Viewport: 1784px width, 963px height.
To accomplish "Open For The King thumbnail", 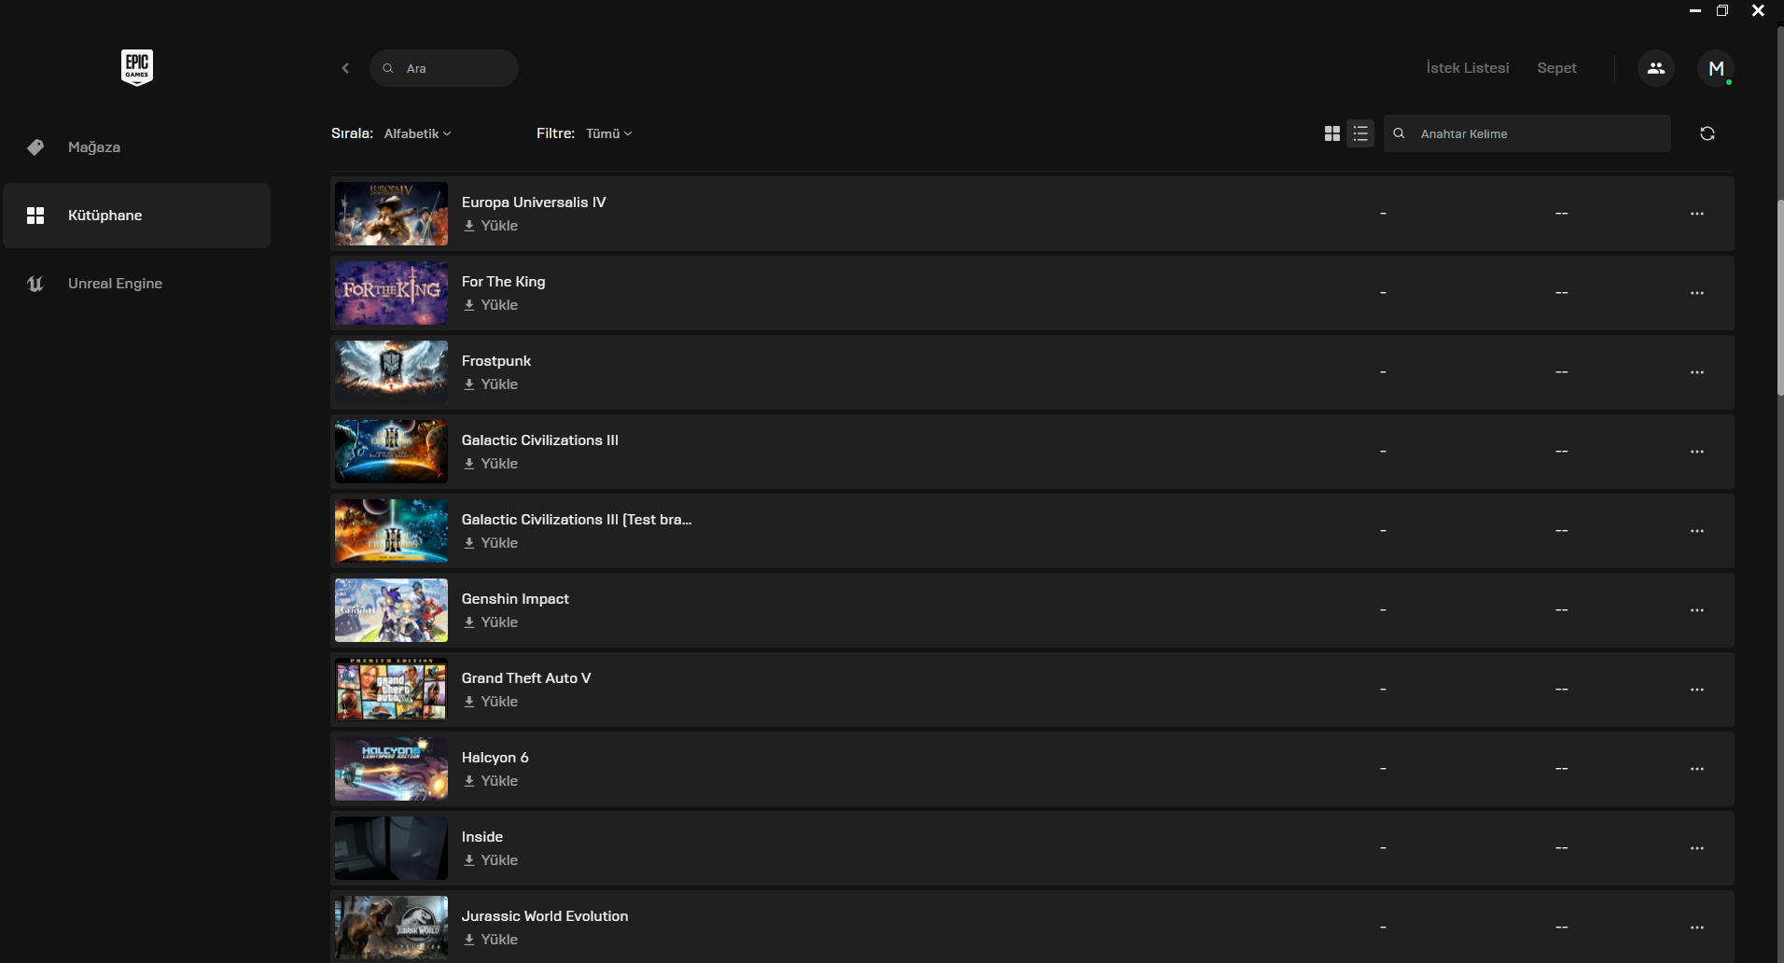I will pyautogui.click(x=391, y=293).
